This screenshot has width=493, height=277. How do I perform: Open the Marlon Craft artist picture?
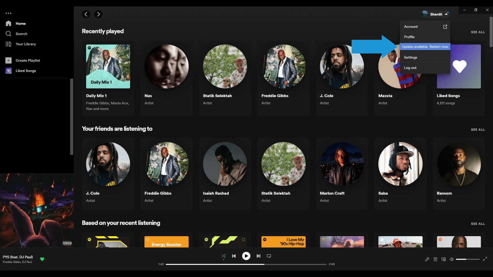tap(342, 164)
